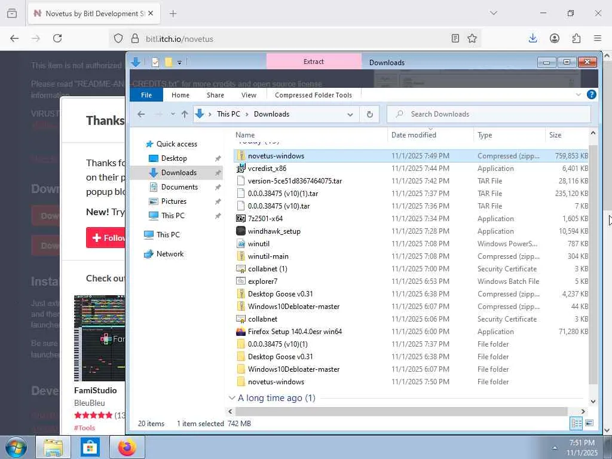Open Compressed Folder Tools tab
The image size is (612, 459).
tap(313, 95)
